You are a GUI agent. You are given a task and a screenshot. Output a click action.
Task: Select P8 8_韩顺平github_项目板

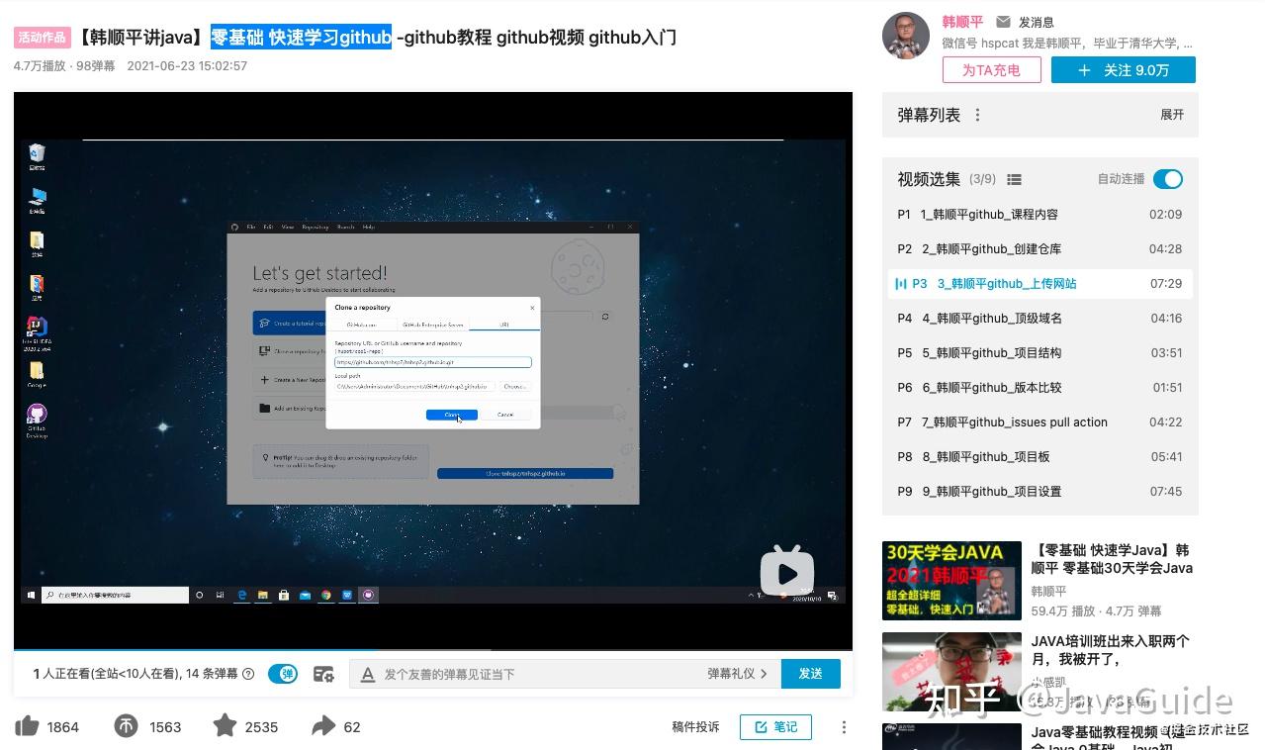[x=1039, y=456]
